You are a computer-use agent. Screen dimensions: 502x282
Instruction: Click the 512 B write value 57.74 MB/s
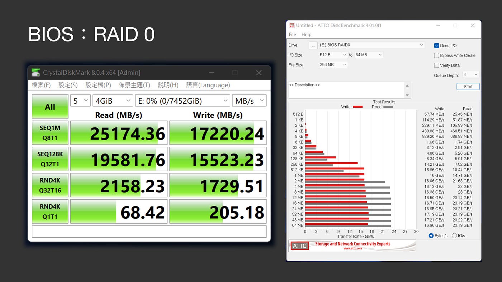[434, 115]
